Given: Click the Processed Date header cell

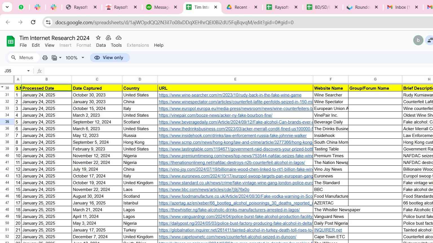Looking at the screenshot, I should 47,88.
